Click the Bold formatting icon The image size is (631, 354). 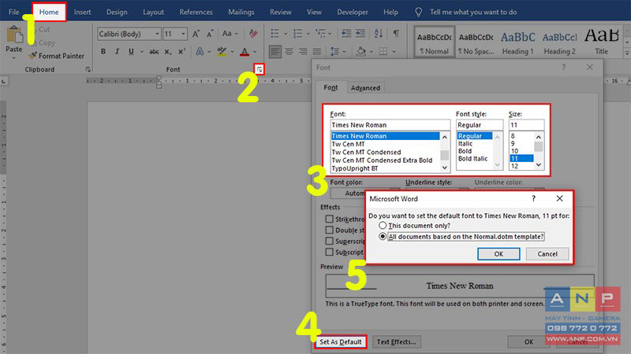(x=103, y=51)
